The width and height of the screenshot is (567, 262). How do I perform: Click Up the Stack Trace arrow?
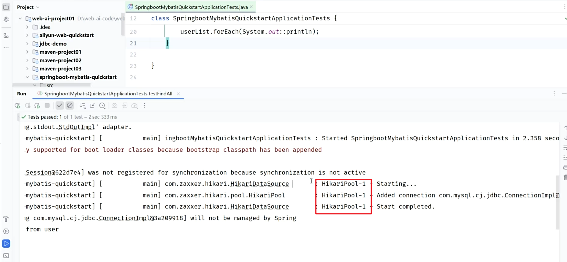(x=565, y=128)
